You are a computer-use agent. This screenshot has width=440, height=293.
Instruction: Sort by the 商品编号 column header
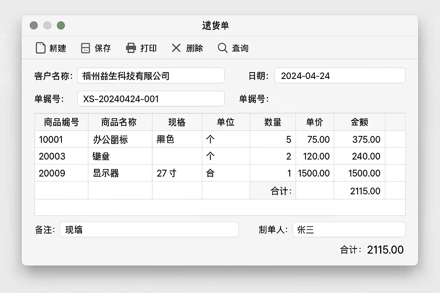click(x=61, y=122)
